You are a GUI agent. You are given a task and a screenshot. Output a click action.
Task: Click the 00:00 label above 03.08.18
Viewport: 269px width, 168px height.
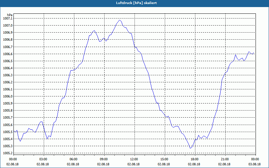(x=256, y=159)
